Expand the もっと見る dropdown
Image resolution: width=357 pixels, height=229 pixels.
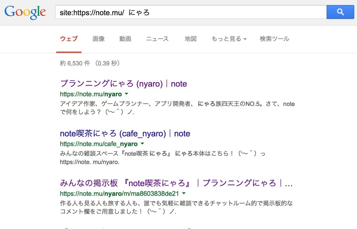click(x=229, y=39)
